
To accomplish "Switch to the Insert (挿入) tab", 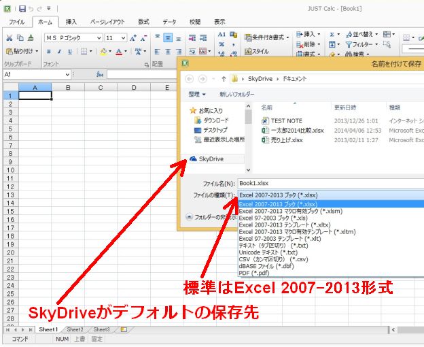I will [x=71, y=22].
